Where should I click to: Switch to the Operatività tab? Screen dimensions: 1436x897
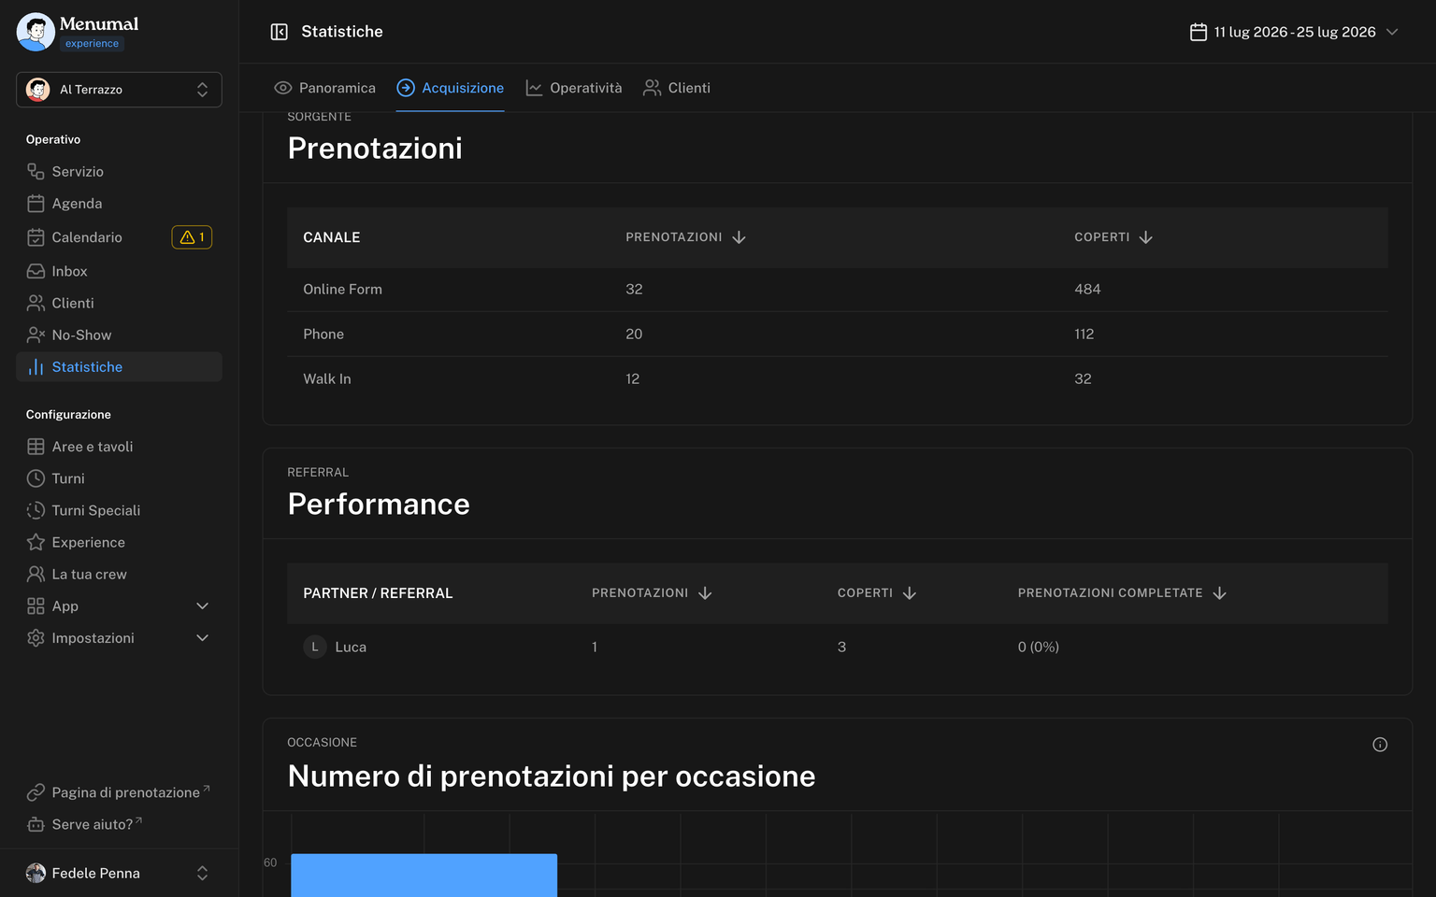pos(573,88)
